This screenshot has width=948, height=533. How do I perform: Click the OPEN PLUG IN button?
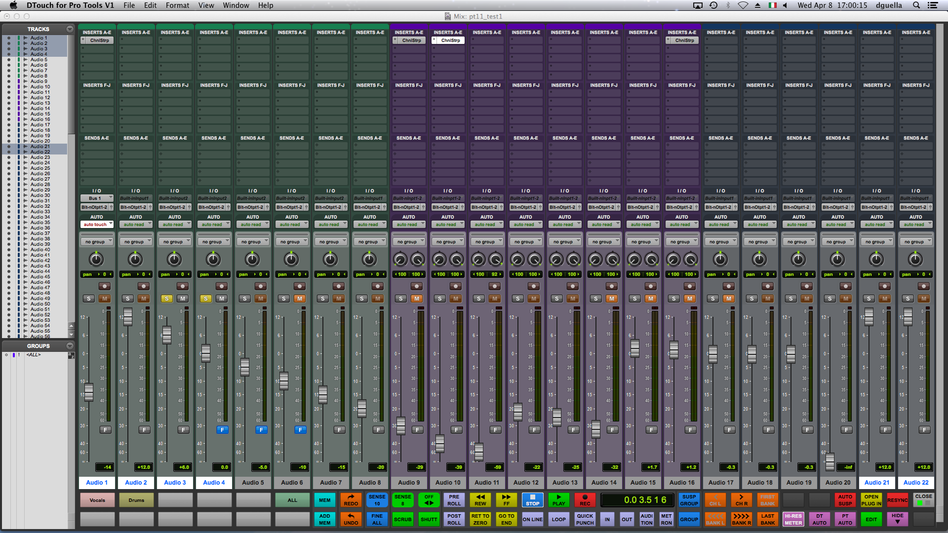coord(871,500)
